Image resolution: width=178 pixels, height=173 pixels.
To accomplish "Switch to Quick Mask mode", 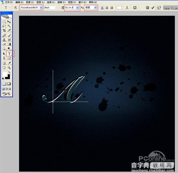I will pos(9,84).
